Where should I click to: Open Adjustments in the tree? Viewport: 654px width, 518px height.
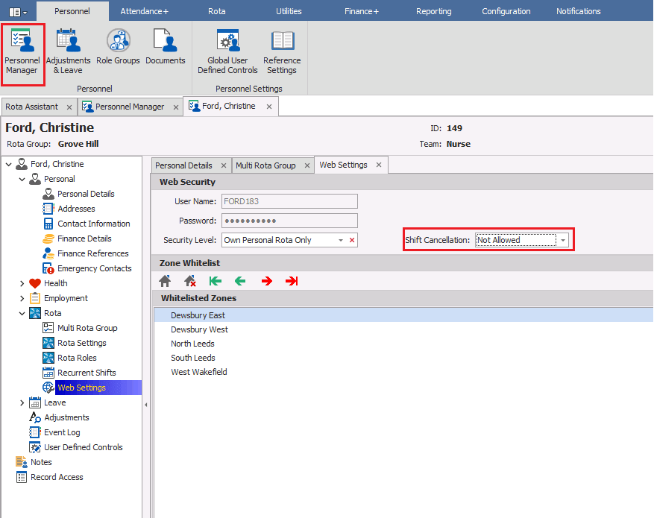(x=66, y=417)
